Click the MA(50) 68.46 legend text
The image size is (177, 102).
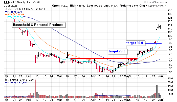[15, 12]
